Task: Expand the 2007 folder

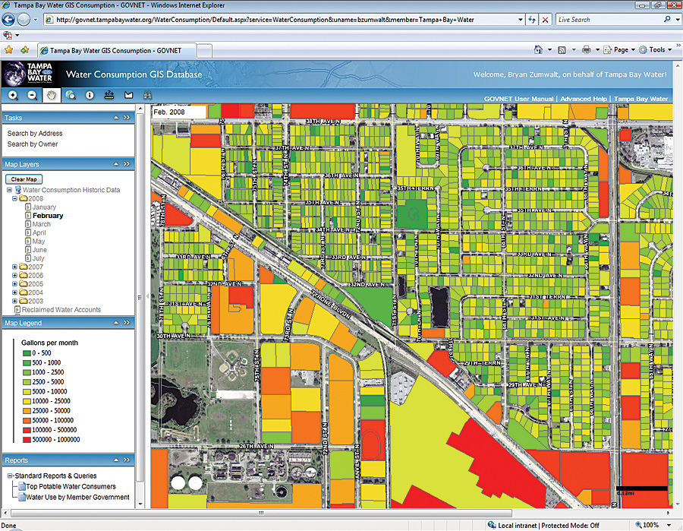Action: pos(15,267)
